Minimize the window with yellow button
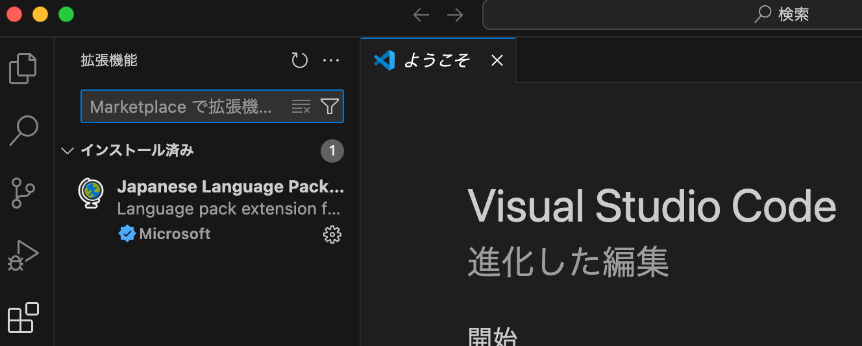This screenshot has width=862, height=346. [40, 14]
